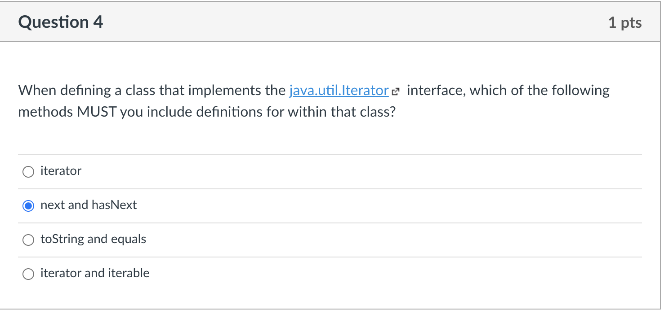The width and height of the screenshot is (669, 314).
Task: Click the "Question 4" heading
Action: click(x=61, y=22)
